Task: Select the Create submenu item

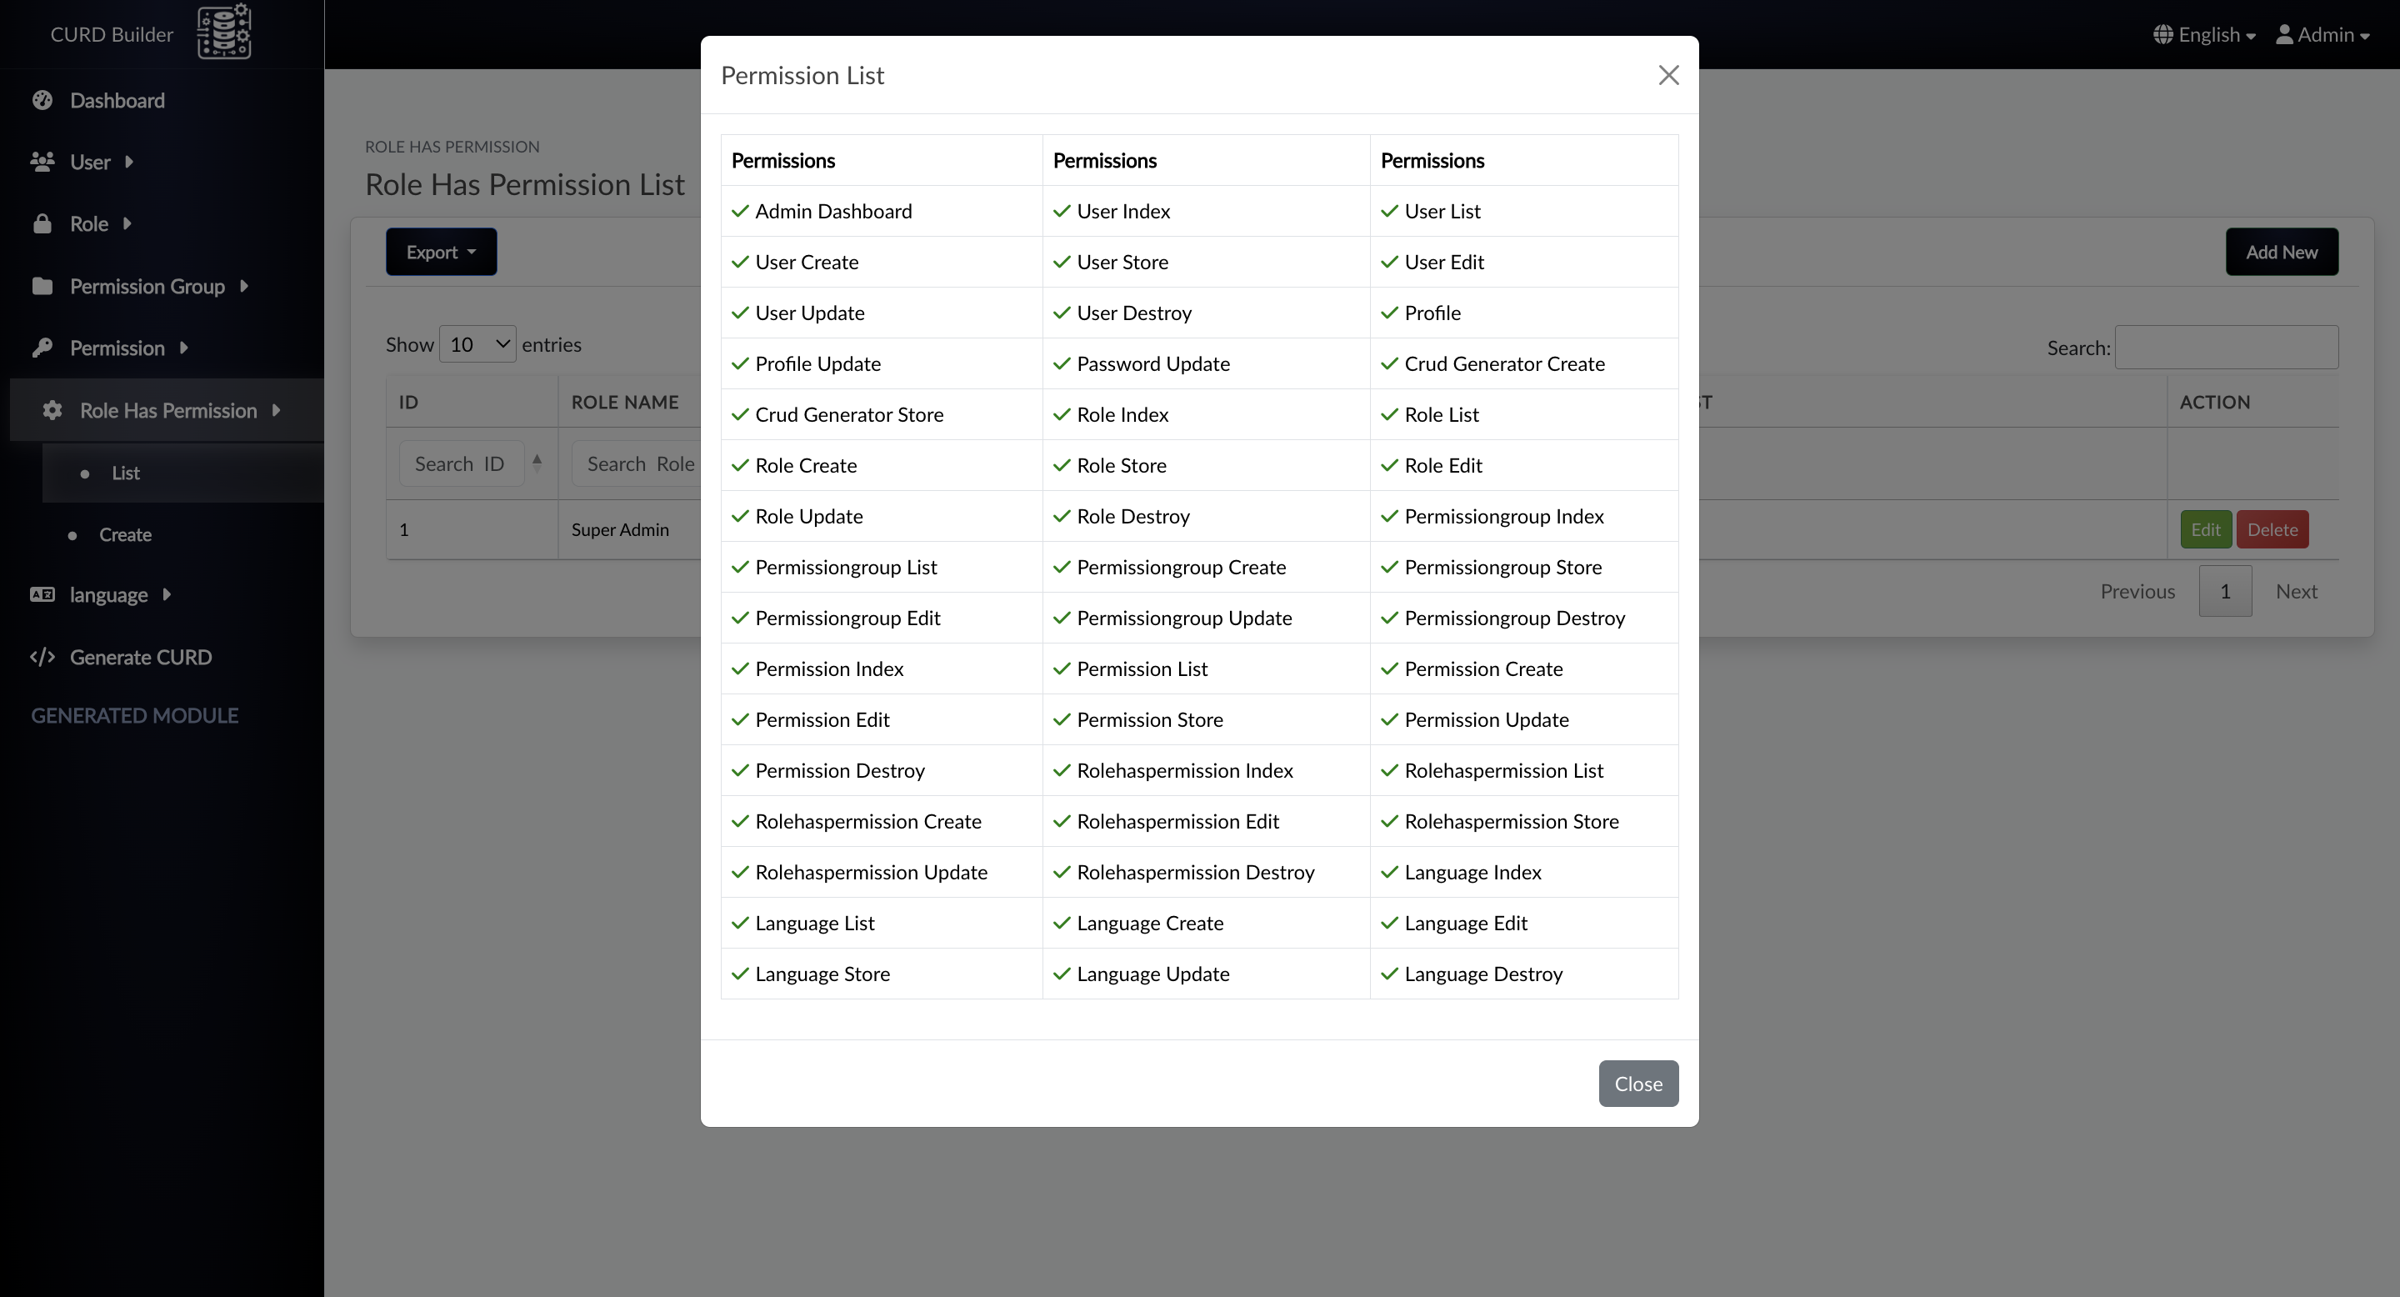Action: 126,534
